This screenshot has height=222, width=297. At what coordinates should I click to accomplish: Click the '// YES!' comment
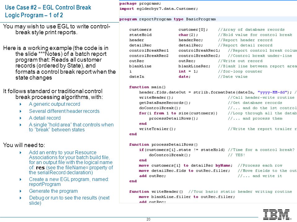click(236, 155)
